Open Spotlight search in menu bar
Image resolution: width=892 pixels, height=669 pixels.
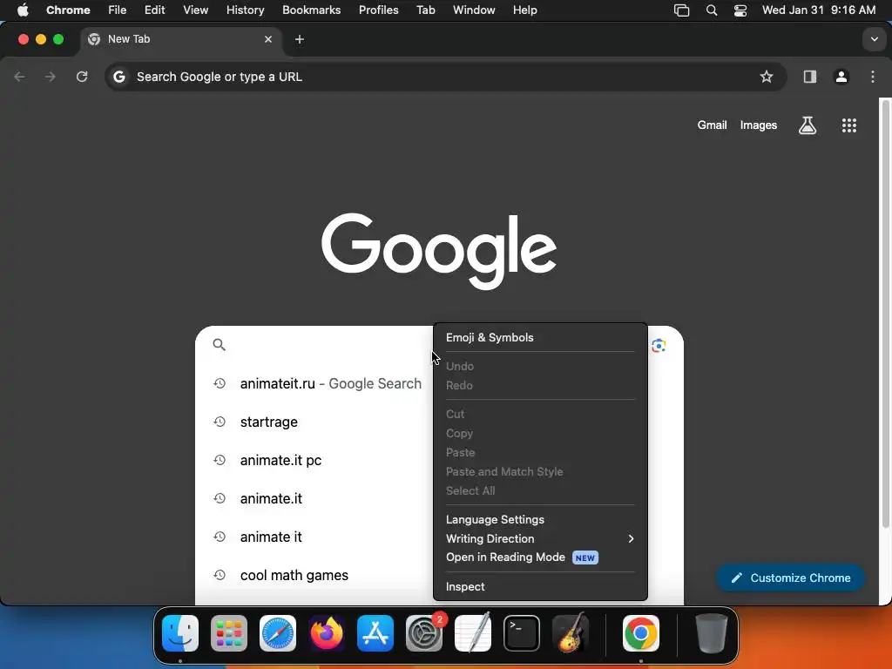[x=711, y=10]
